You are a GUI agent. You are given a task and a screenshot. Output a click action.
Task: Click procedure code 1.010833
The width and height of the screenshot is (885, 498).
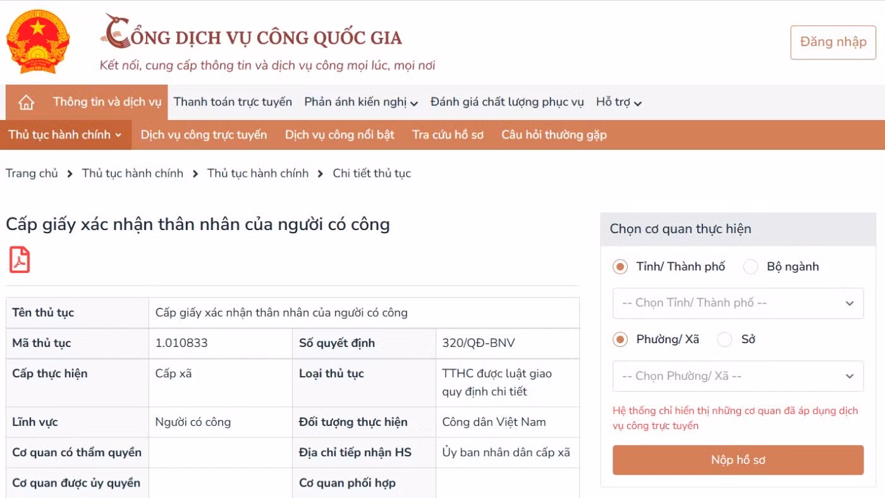[181, 343]
